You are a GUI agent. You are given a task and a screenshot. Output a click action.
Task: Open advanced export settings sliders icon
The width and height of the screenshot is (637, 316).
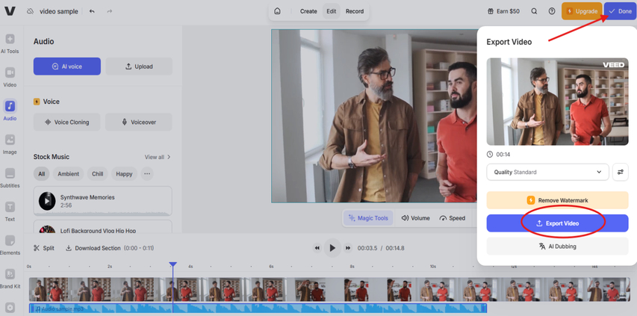(621, 172)
